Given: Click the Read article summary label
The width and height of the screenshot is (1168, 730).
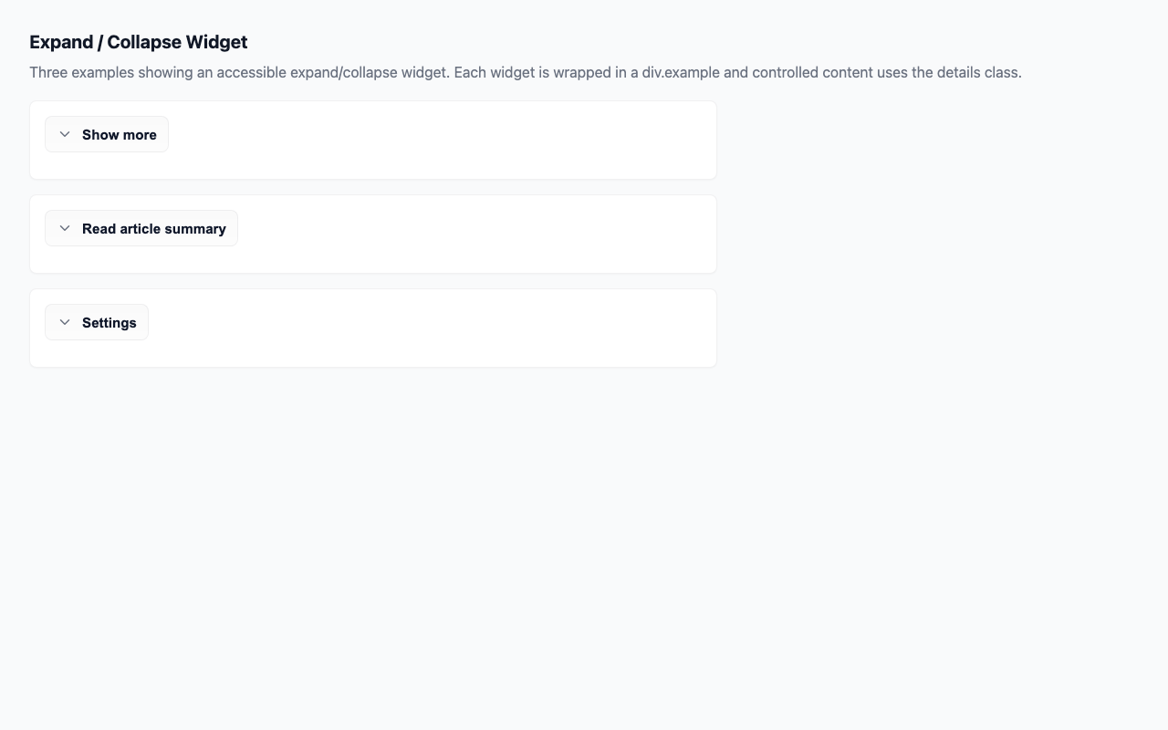Looking at the screenshot, I should pyautogui.click(x=153, y=228).
